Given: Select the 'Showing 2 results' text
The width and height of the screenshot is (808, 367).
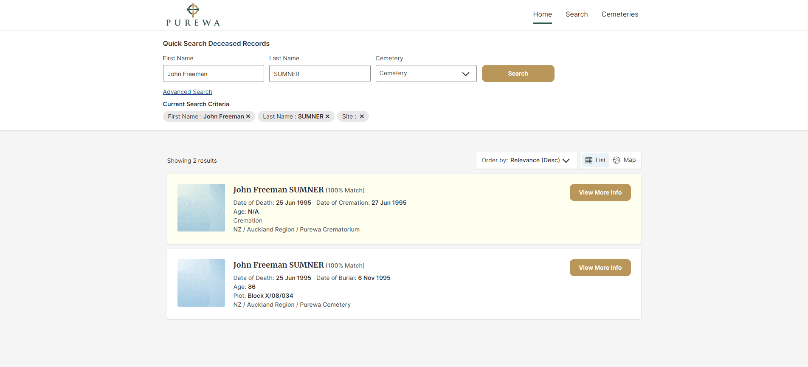Looking at the screenshot, I should (x=192, y=161).
